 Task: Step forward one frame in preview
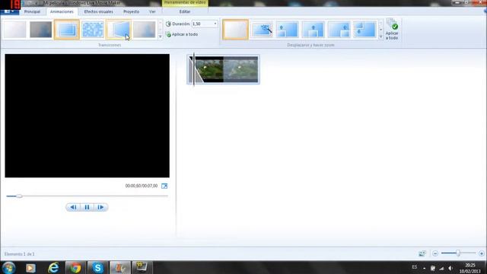coord(100,207)
